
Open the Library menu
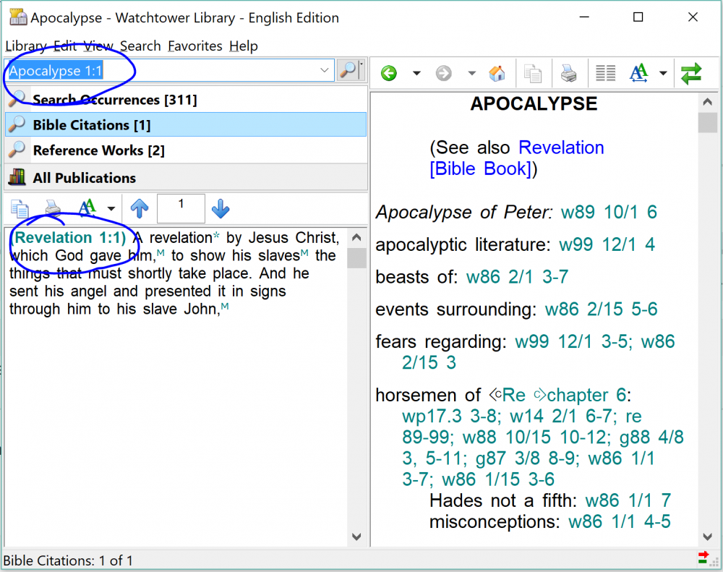[26, 46]
